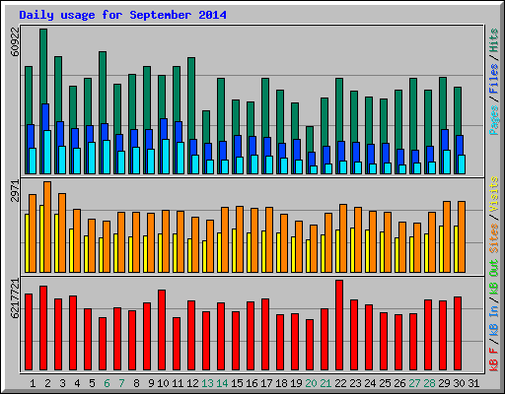Click green weekend day 14 label

(x=222, y=383)
